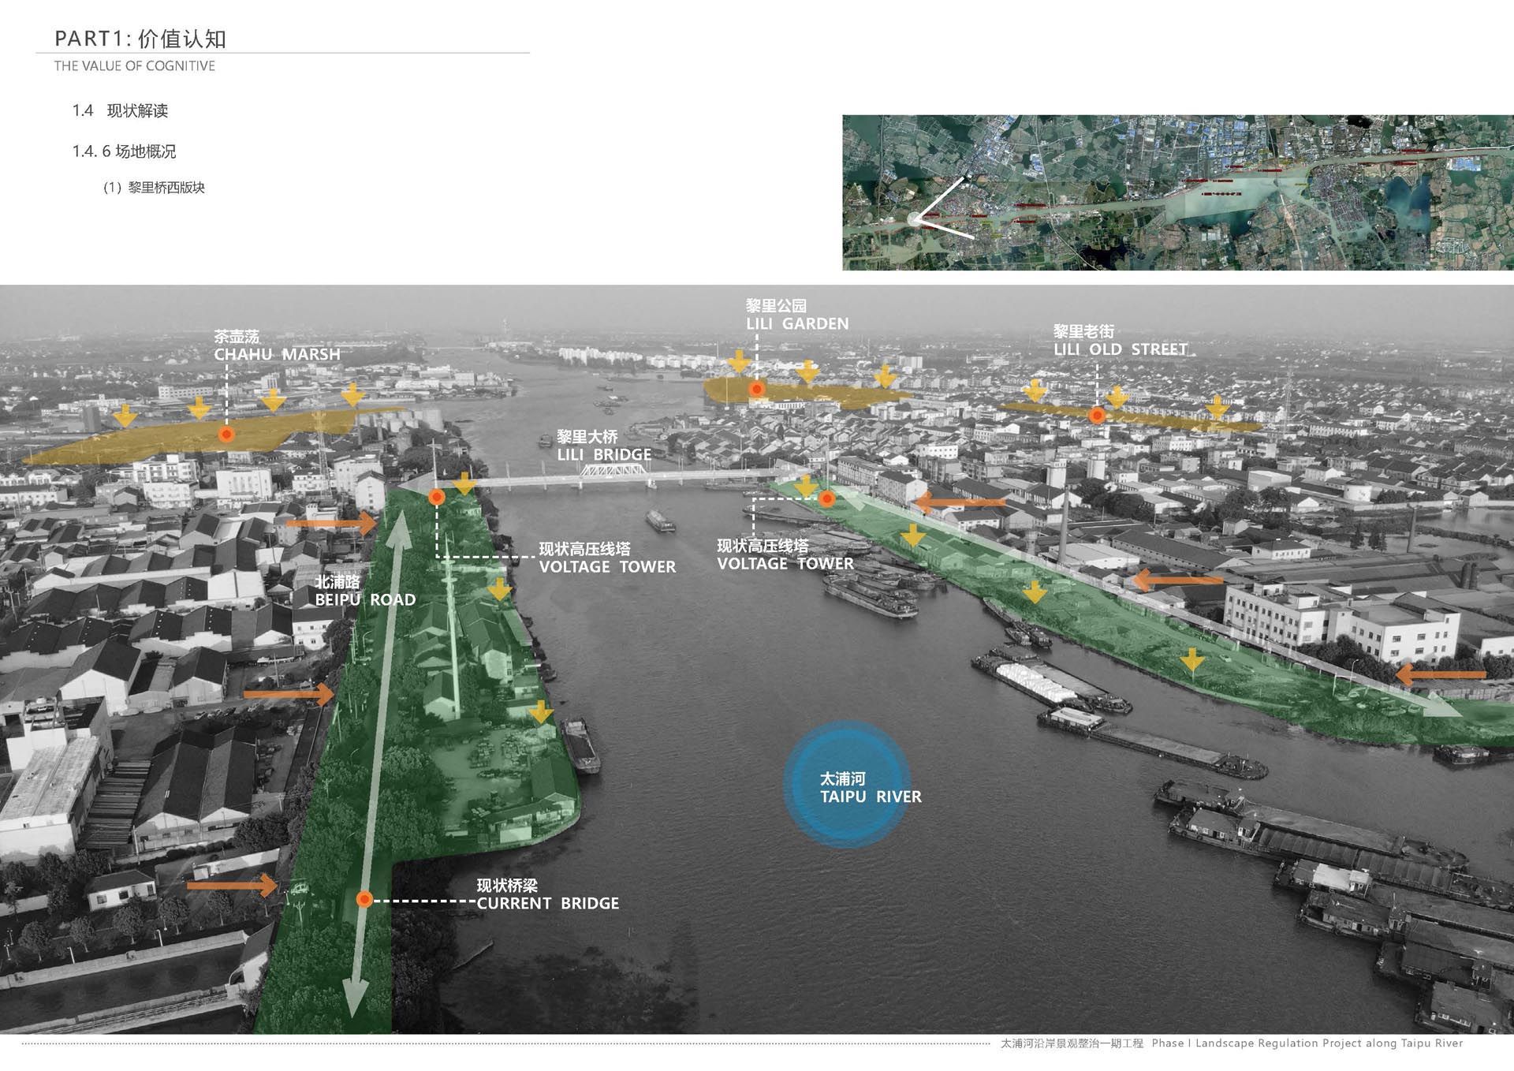Click the orange dot right of Lili Bridge
This screenshot has width=1514, height=1071.
[826, 498]
